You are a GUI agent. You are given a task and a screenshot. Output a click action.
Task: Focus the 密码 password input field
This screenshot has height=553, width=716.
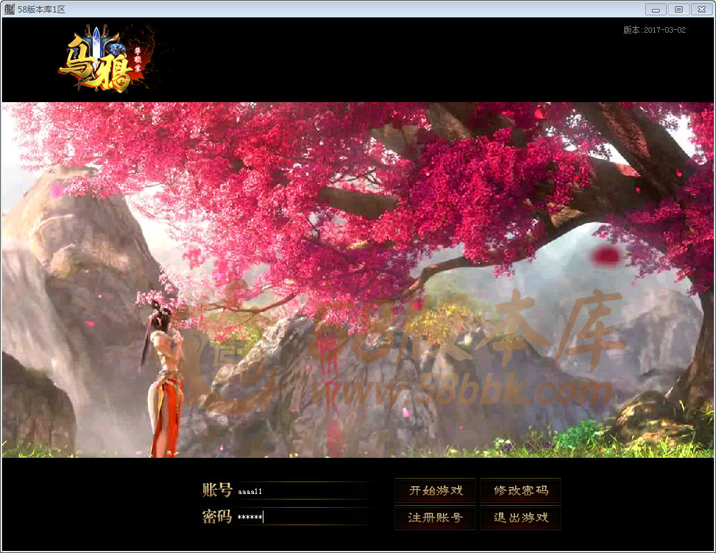(303, 517)
